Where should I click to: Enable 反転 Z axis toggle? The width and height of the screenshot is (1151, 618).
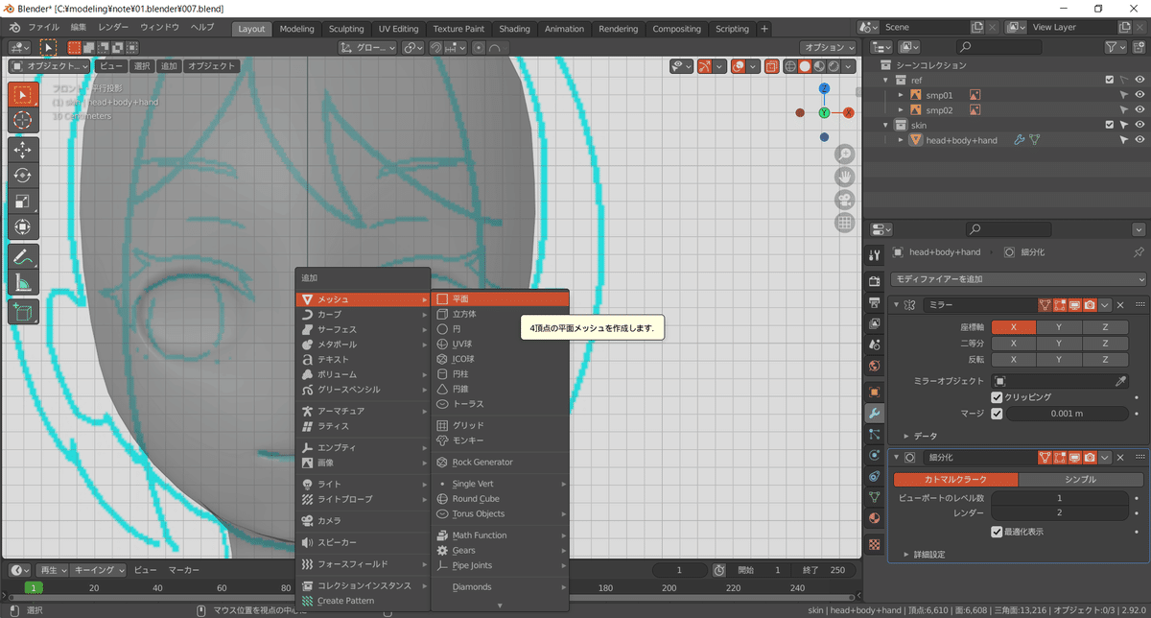(1105, 359)
